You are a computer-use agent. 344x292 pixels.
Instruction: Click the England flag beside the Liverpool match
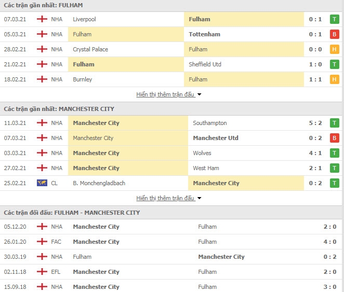pos(42,19)
